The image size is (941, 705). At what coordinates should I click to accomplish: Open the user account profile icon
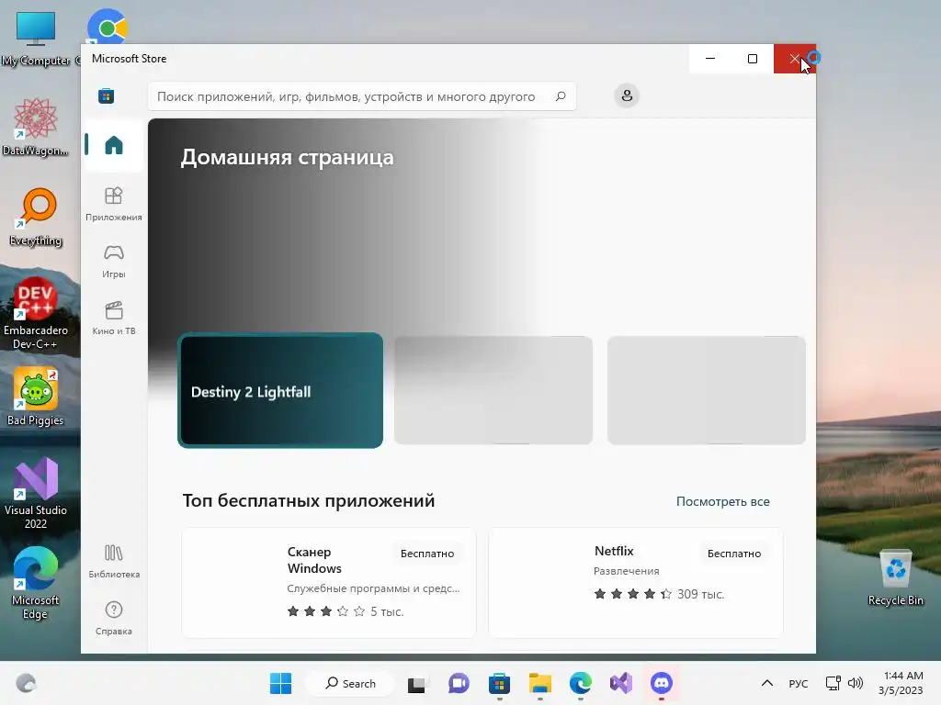click(627, 95)
